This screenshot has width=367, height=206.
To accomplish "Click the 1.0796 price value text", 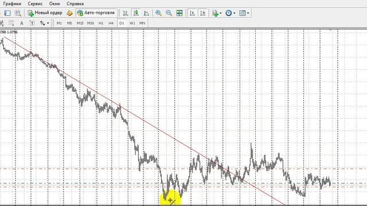I will coord(13,32).
